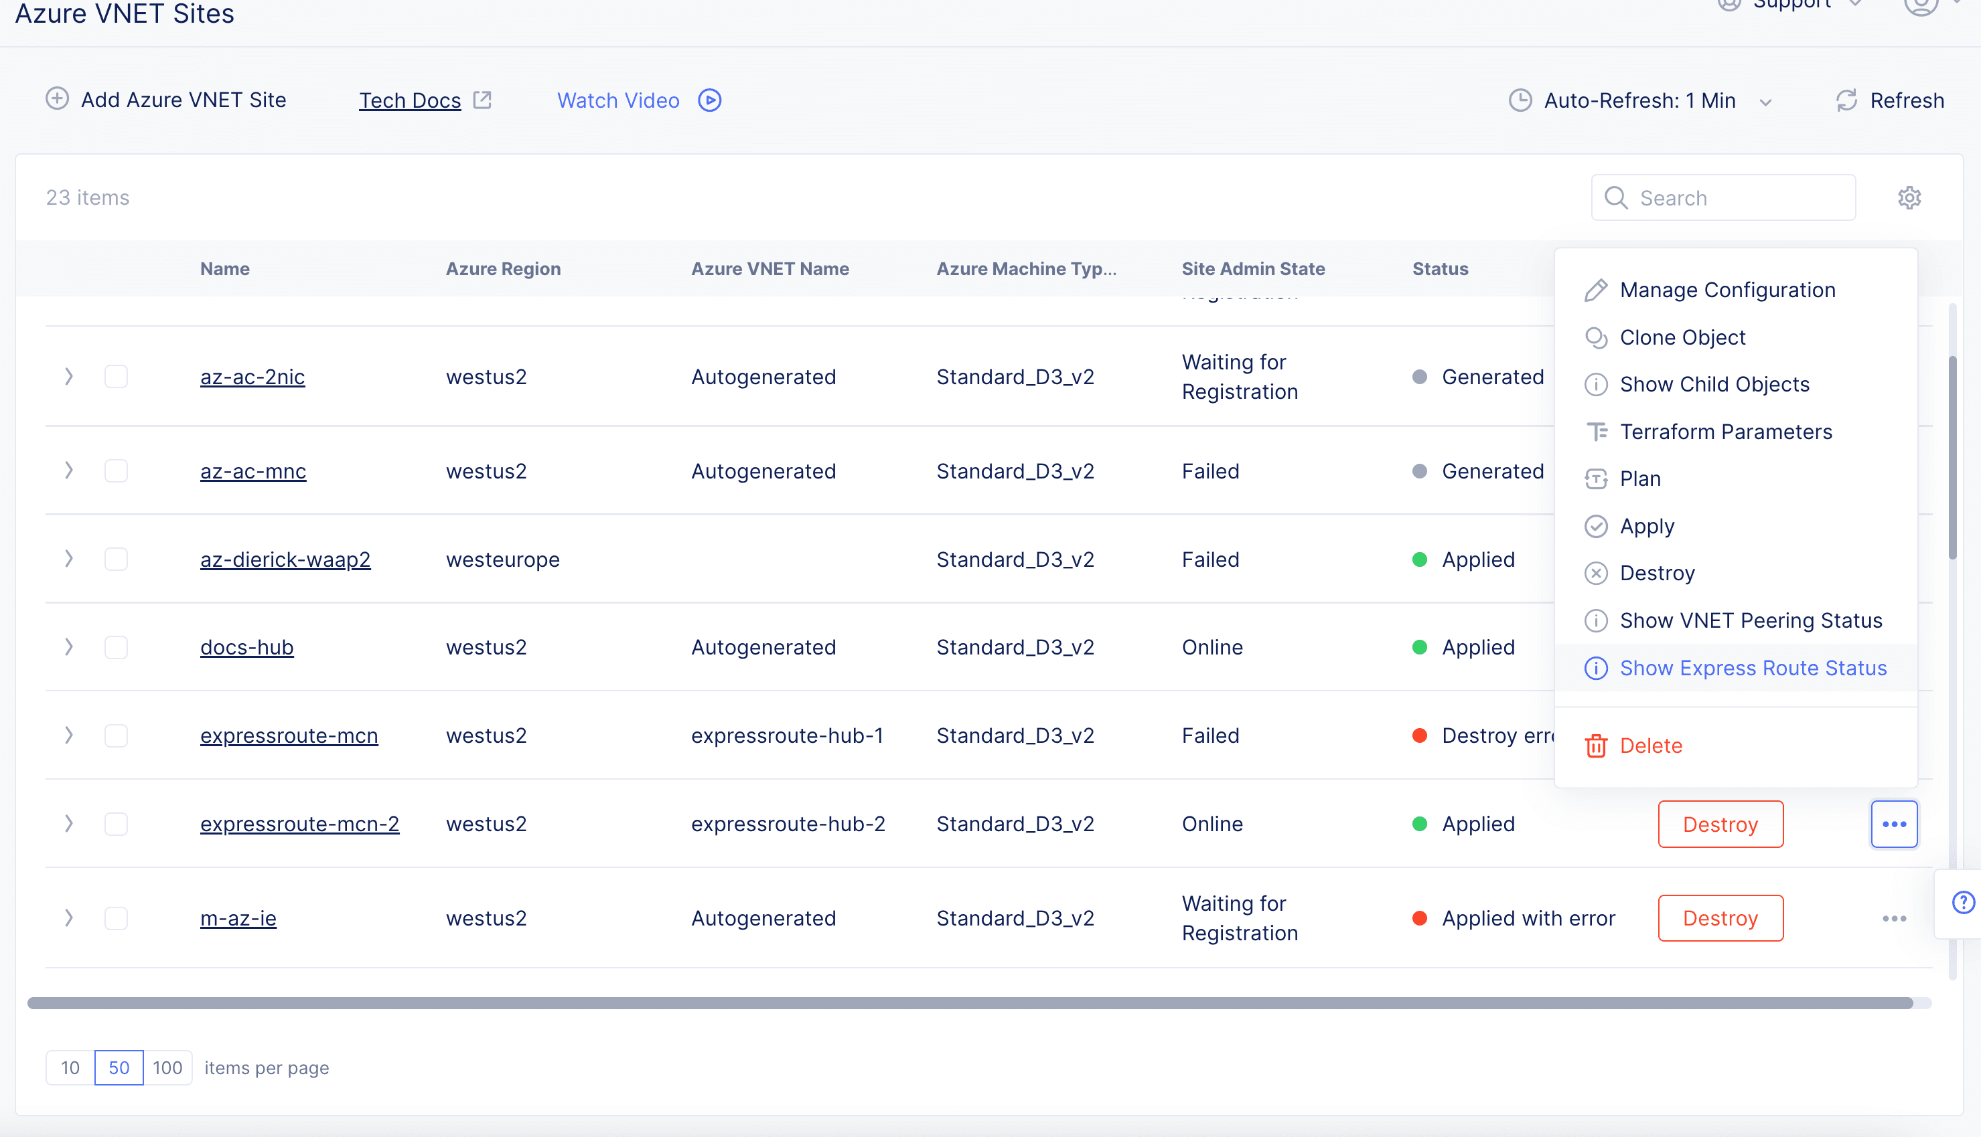Screen dimensions: 1981x1137
Task: Click the info icon for Show VNET Peering Status
Action: point(1596,621)
